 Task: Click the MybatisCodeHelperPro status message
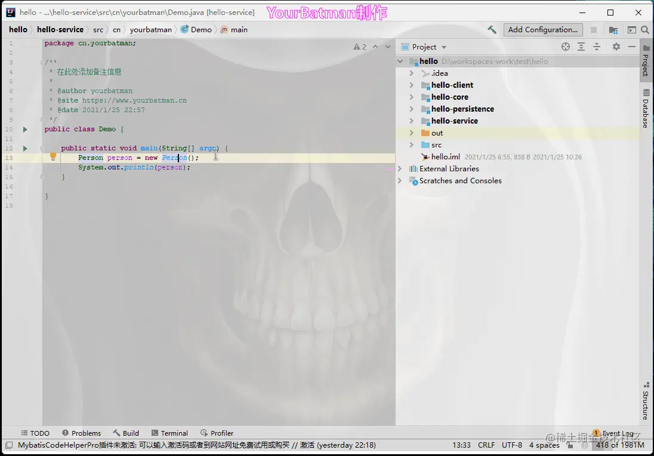pos(197,445)
